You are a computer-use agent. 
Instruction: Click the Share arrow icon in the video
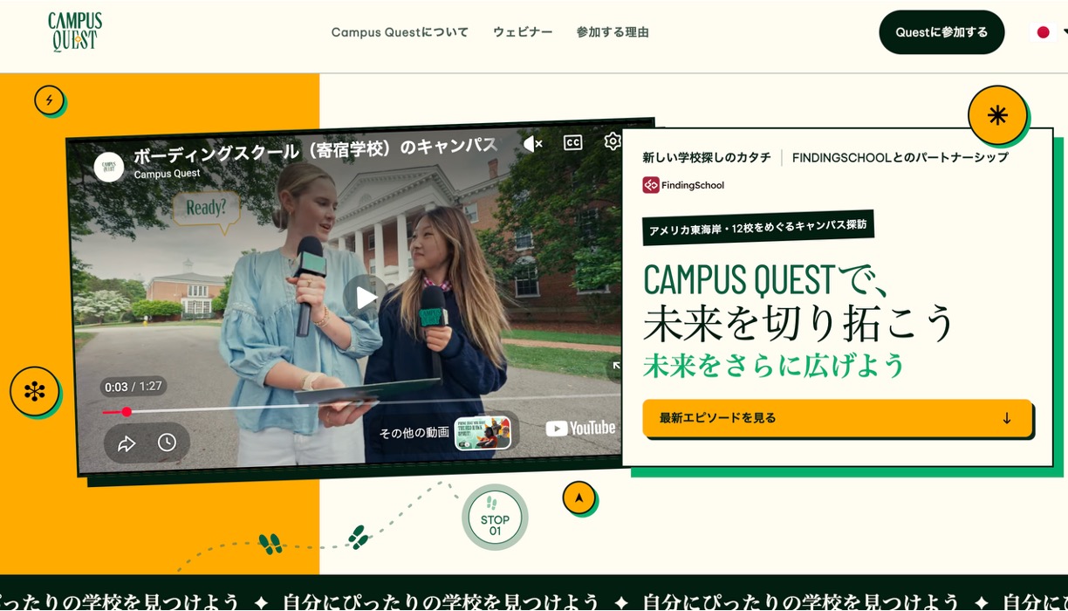(127, 443)
